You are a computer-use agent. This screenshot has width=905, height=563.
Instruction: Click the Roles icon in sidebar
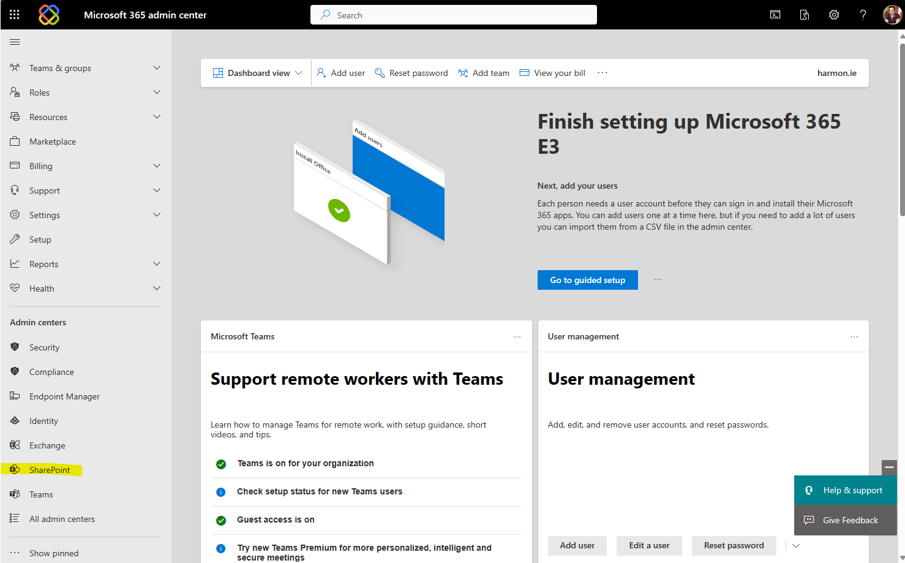click(15, 92)
